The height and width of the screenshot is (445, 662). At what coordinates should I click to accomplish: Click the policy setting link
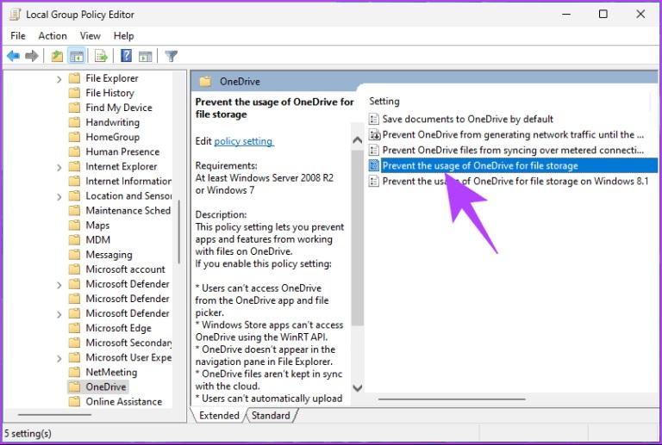(x=244, y=141)
